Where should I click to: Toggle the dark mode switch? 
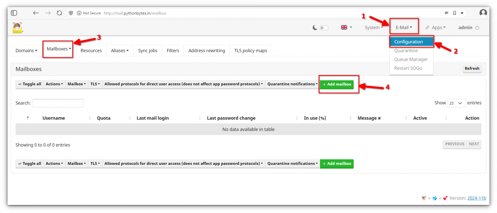pos(324,28)
